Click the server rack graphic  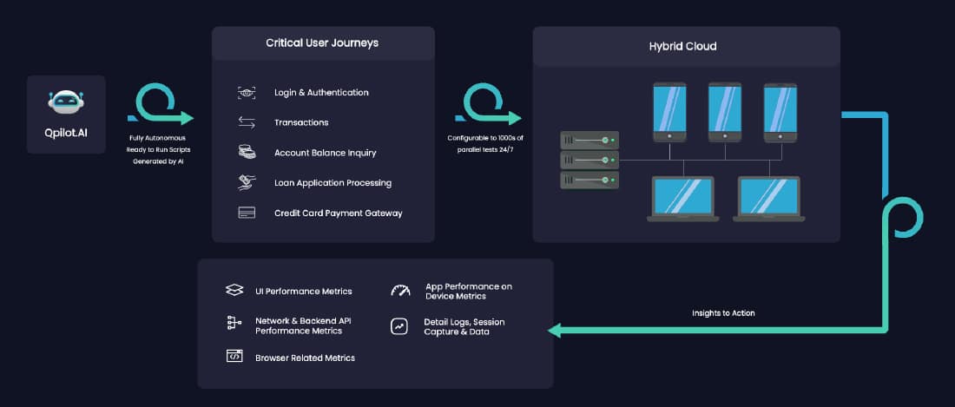(589, 160)
